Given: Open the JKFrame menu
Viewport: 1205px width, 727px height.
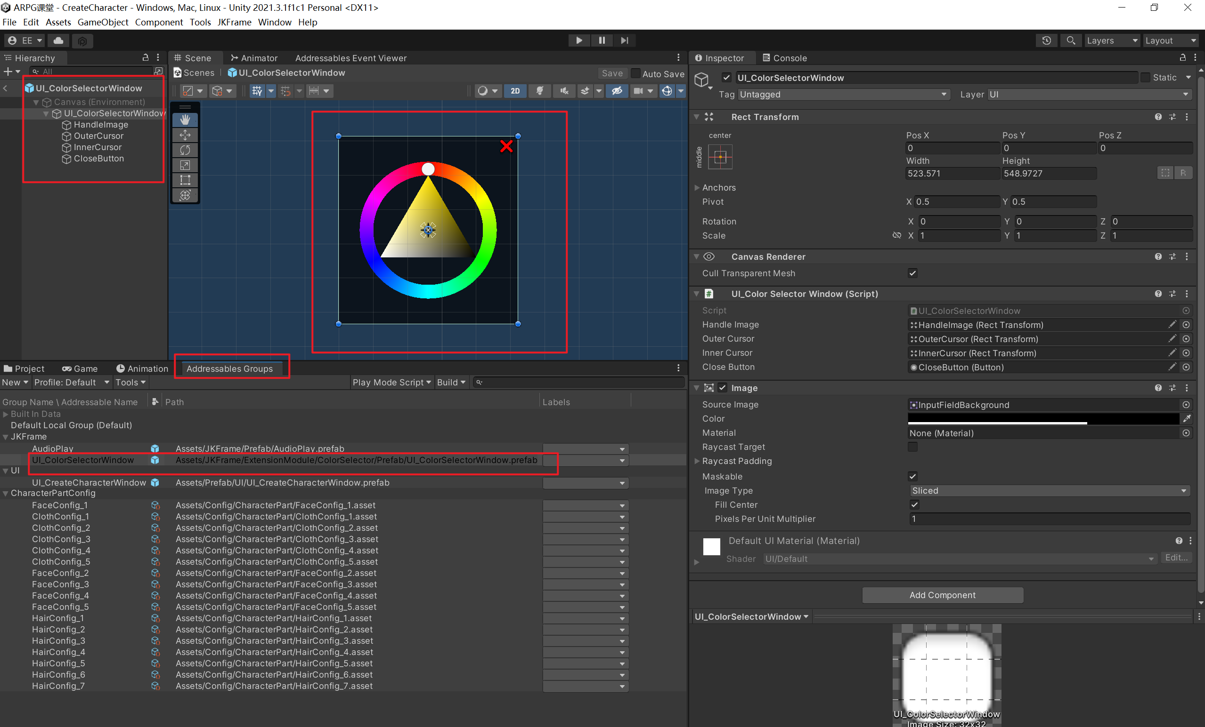Looking at the screenshot, I should point(234,22).
